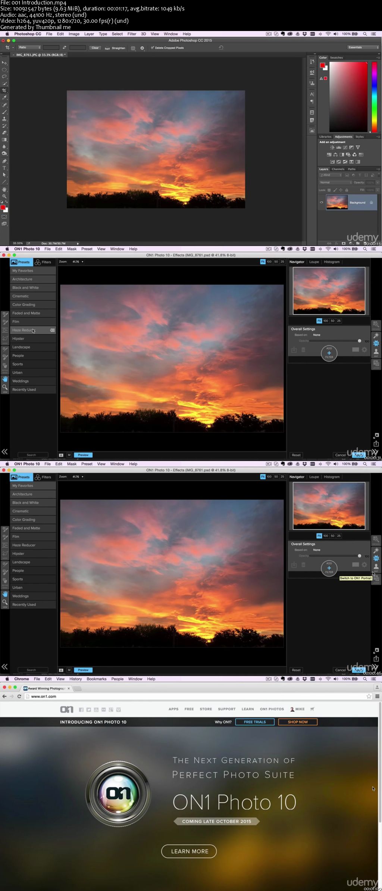This screenshot has height=891, width=382.
Task: Click the Clear button in crop options
Action: click(x=95, y=47)
